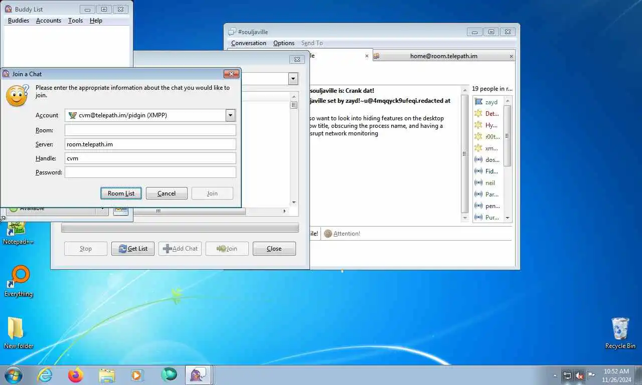Click the signal icon next to dos... user
Viewport: 642px width, 385px height.
point(478,159)
